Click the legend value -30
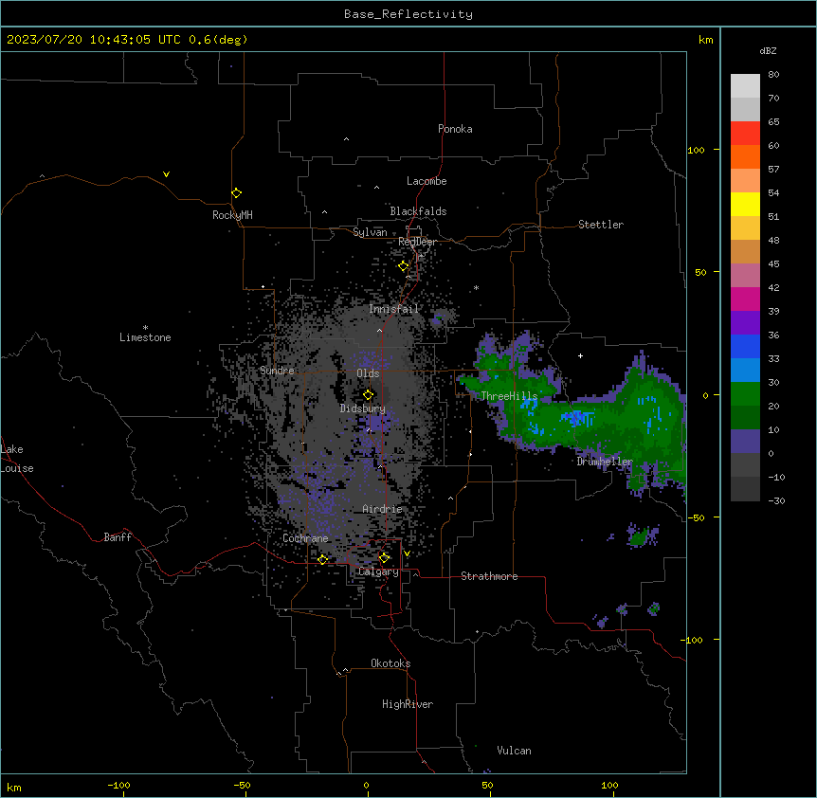The image size is (817, 798). pyautogui.click(x=776, y=500)
